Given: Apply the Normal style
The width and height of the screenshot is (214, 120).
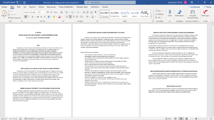Looking at the screenshot, I should (x=105, y=14).
